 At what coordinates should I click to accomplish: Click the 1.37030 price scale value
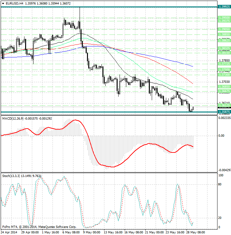[224, 82]
